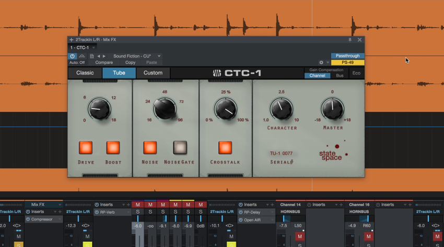Click the yellow PS-49 button

(347, 63)
